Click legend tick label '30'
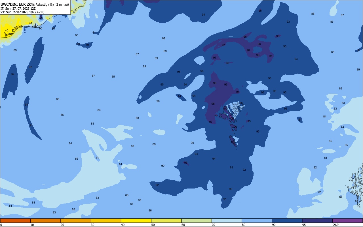 point(92,225)
